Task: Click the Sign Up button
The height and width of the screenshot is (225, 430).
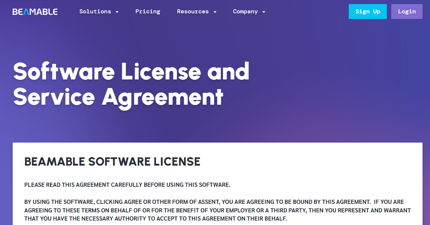Action: pyautogui.click(x=367, y=12)
